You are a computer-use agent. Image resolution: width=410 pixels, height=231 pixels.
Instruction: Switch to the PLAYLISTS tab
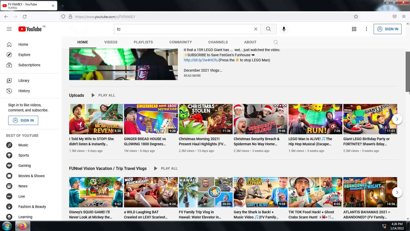(x=143, y=42)
